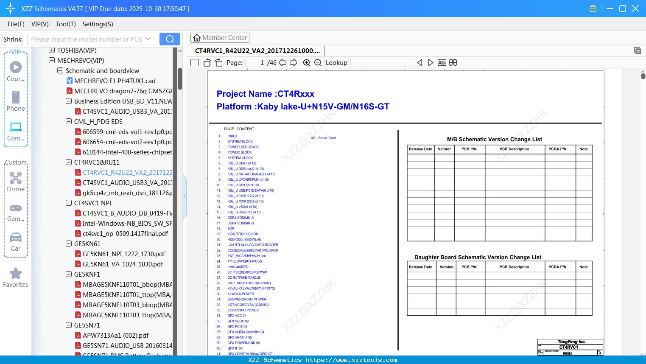Collapse the Schematic and boardview node
The image size is (646, 364).
pyautogui.click(x=60, y=71)
